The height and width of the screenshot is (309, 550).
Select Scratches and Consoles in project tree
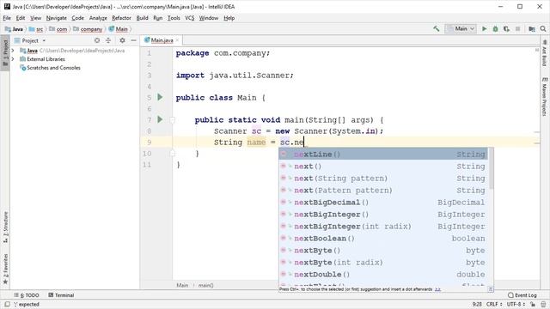click(53, 68)
